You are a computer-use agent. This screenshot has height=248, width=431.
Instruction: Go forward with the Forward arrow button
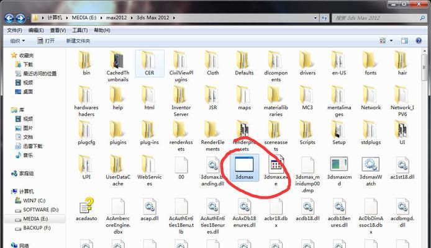(20, 18)
